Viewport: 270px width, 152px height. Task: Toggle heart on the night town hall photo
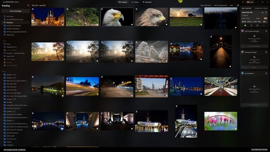[x=63, y=24]
